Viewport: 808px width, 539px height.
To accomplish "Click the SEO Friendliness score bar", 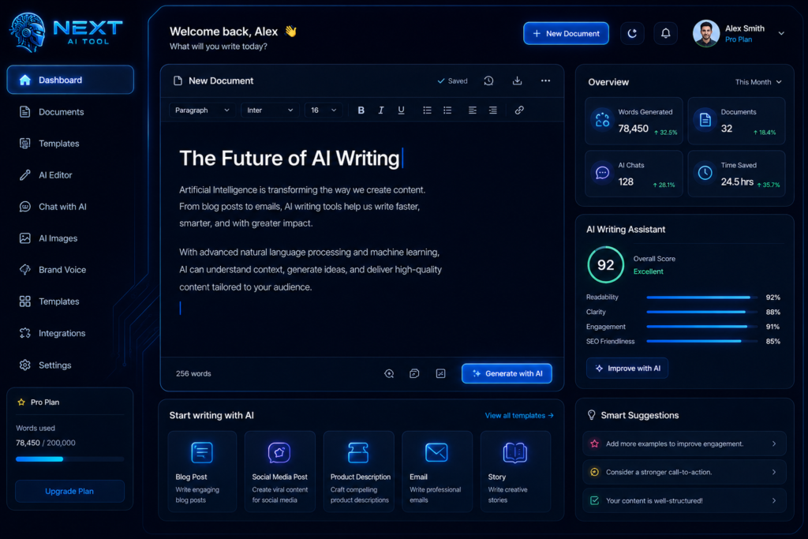I will pyautogui.click(x=701, y=341).
